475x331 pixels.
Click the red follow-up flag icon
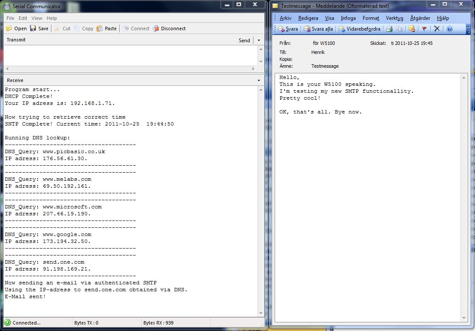[424, 29]
